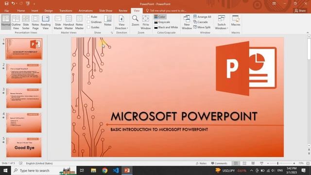Select Grayscale display mode

click(x=162, y=22)
